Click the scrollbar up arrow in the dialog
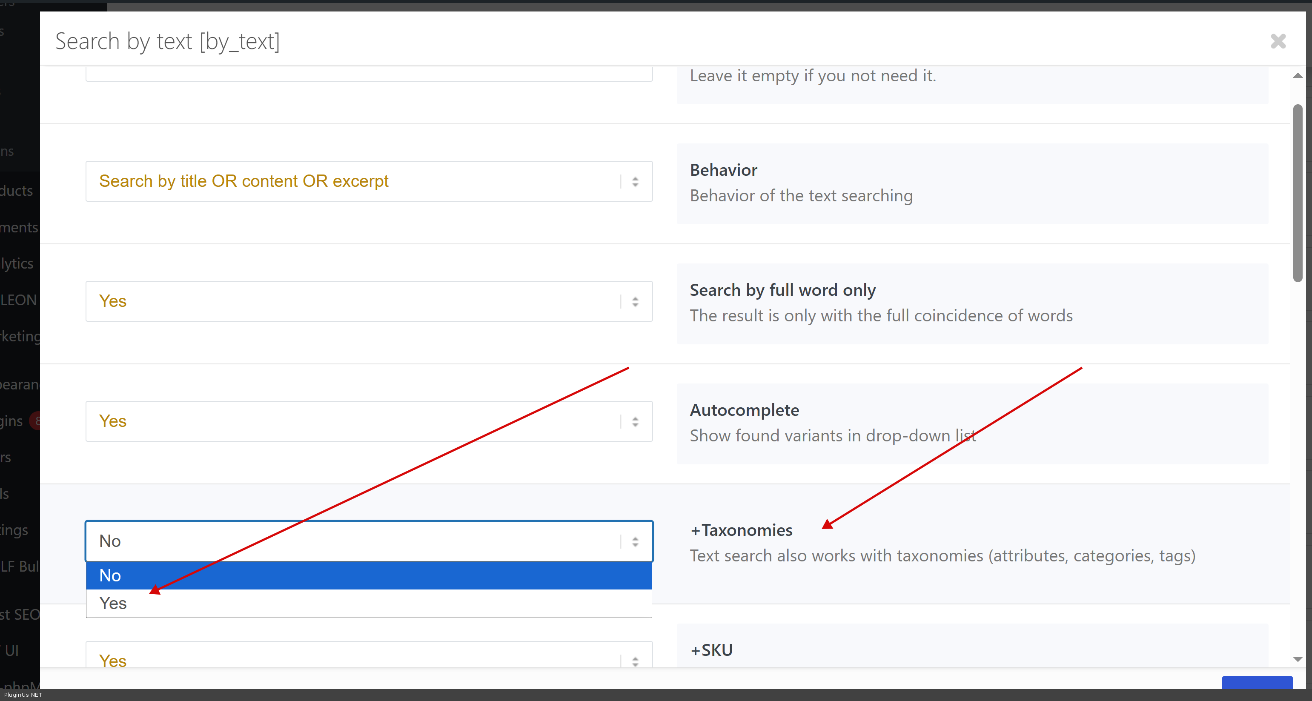 tap(1297, 76)
